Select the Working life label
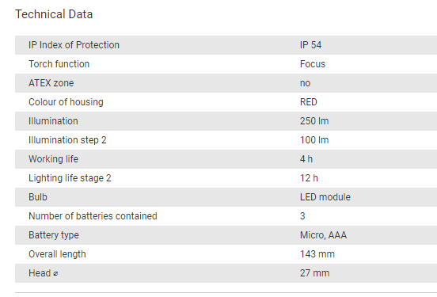Image resolution: width=437 pixels, height=297 pixels. pyautogui.click(x=54, y=159)
